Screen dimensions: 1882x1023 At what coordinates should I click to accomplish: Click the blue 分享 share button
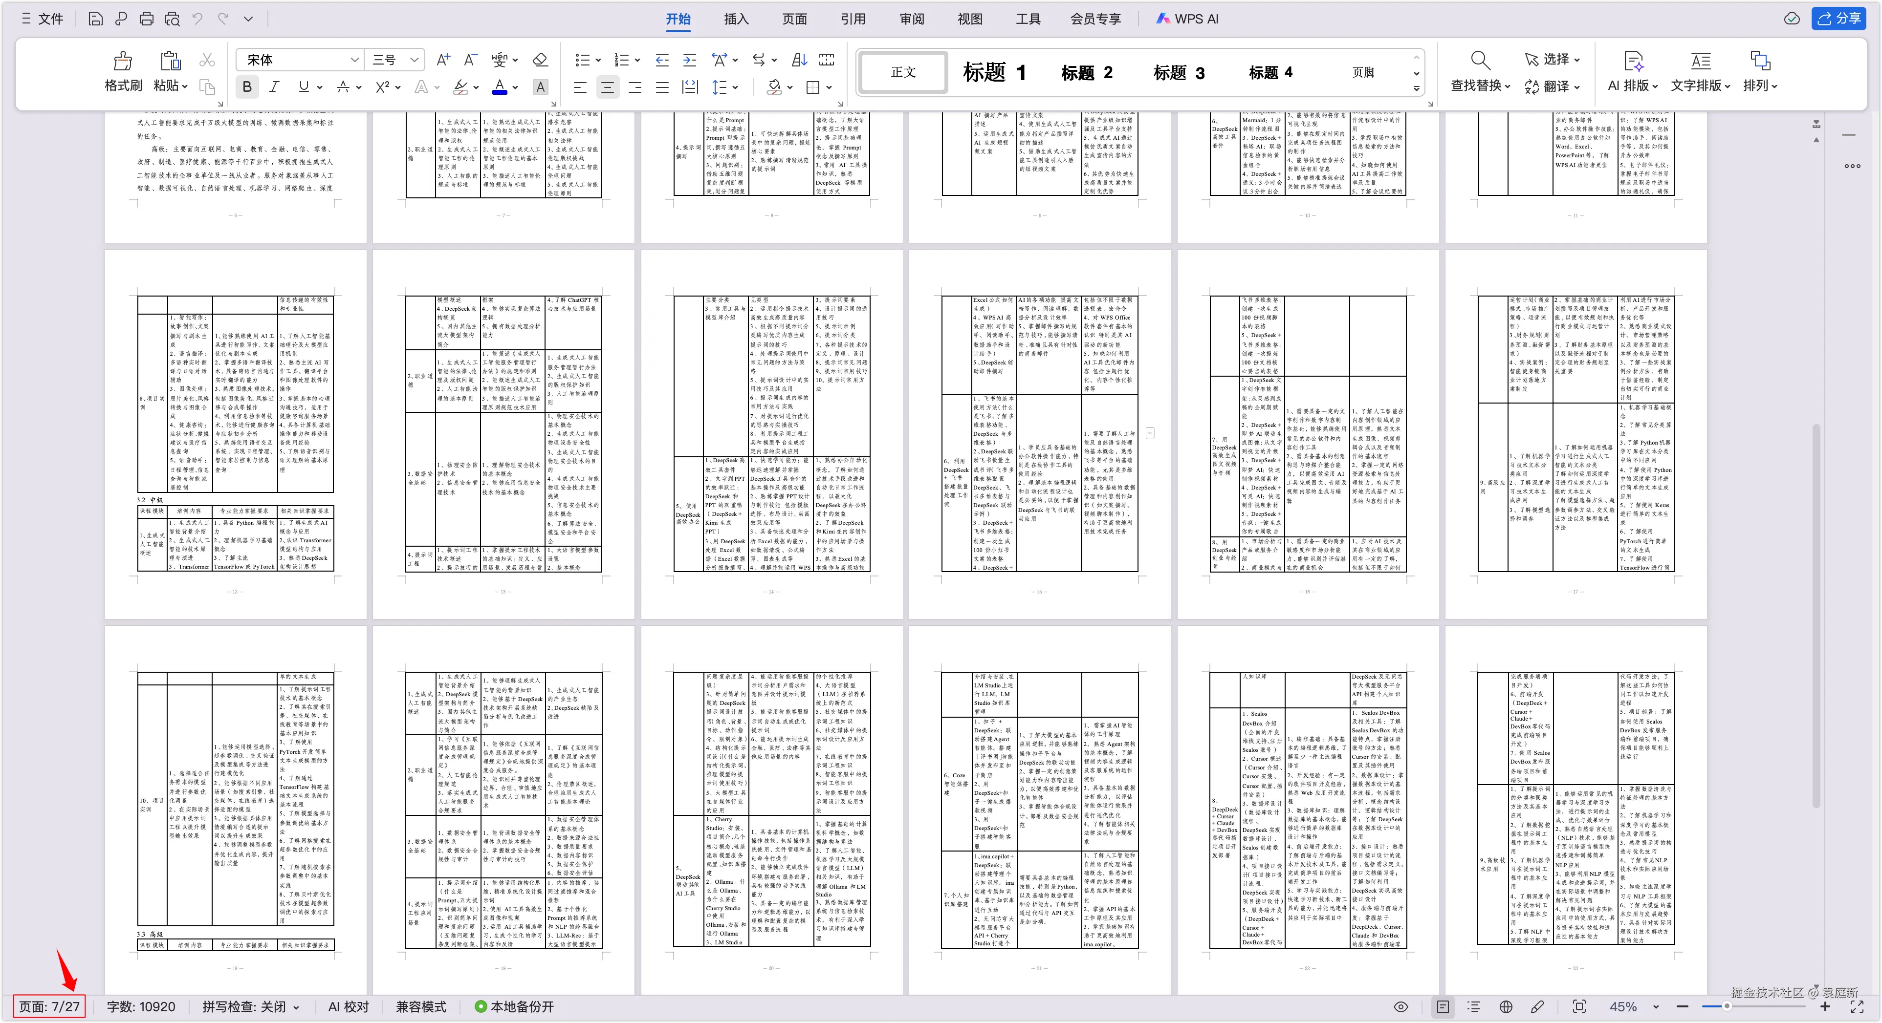click(1838, 18)
